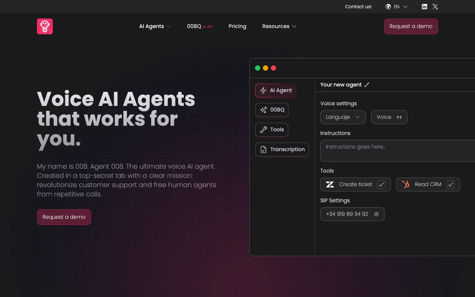Click the Voice button in Voice settings
Screen dimensions: 475x297
coord(389,117)
